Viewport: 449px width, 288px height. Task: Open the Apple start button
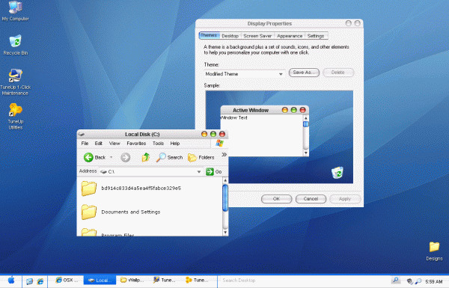11,281
